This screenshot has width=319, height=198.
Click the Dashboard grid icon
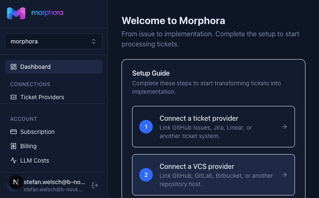pyautogui.click(x=14, y=67)
